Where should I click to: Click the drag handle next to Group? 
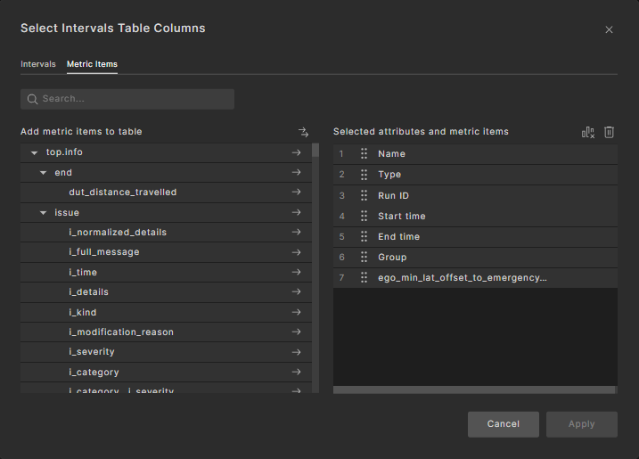click(x=364, y=257)
